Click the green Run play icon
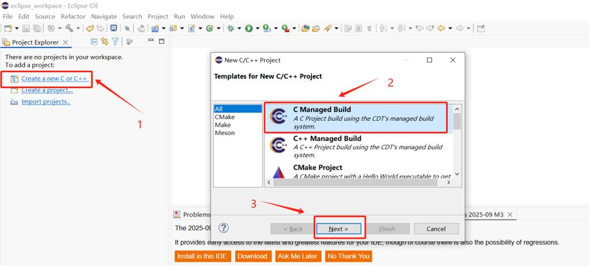 [249, 28]
